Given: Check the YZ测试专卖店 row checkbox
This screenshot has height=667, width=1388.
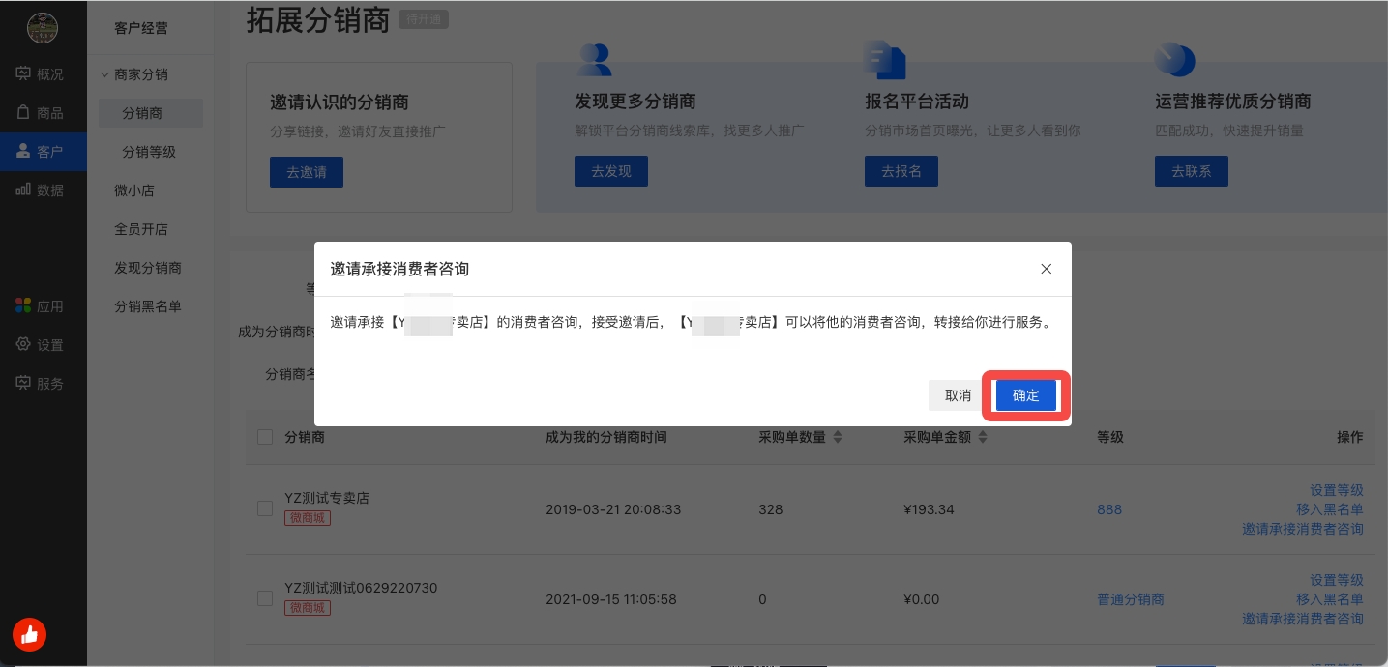Looking at the screenshot, I should click(265, 508).
